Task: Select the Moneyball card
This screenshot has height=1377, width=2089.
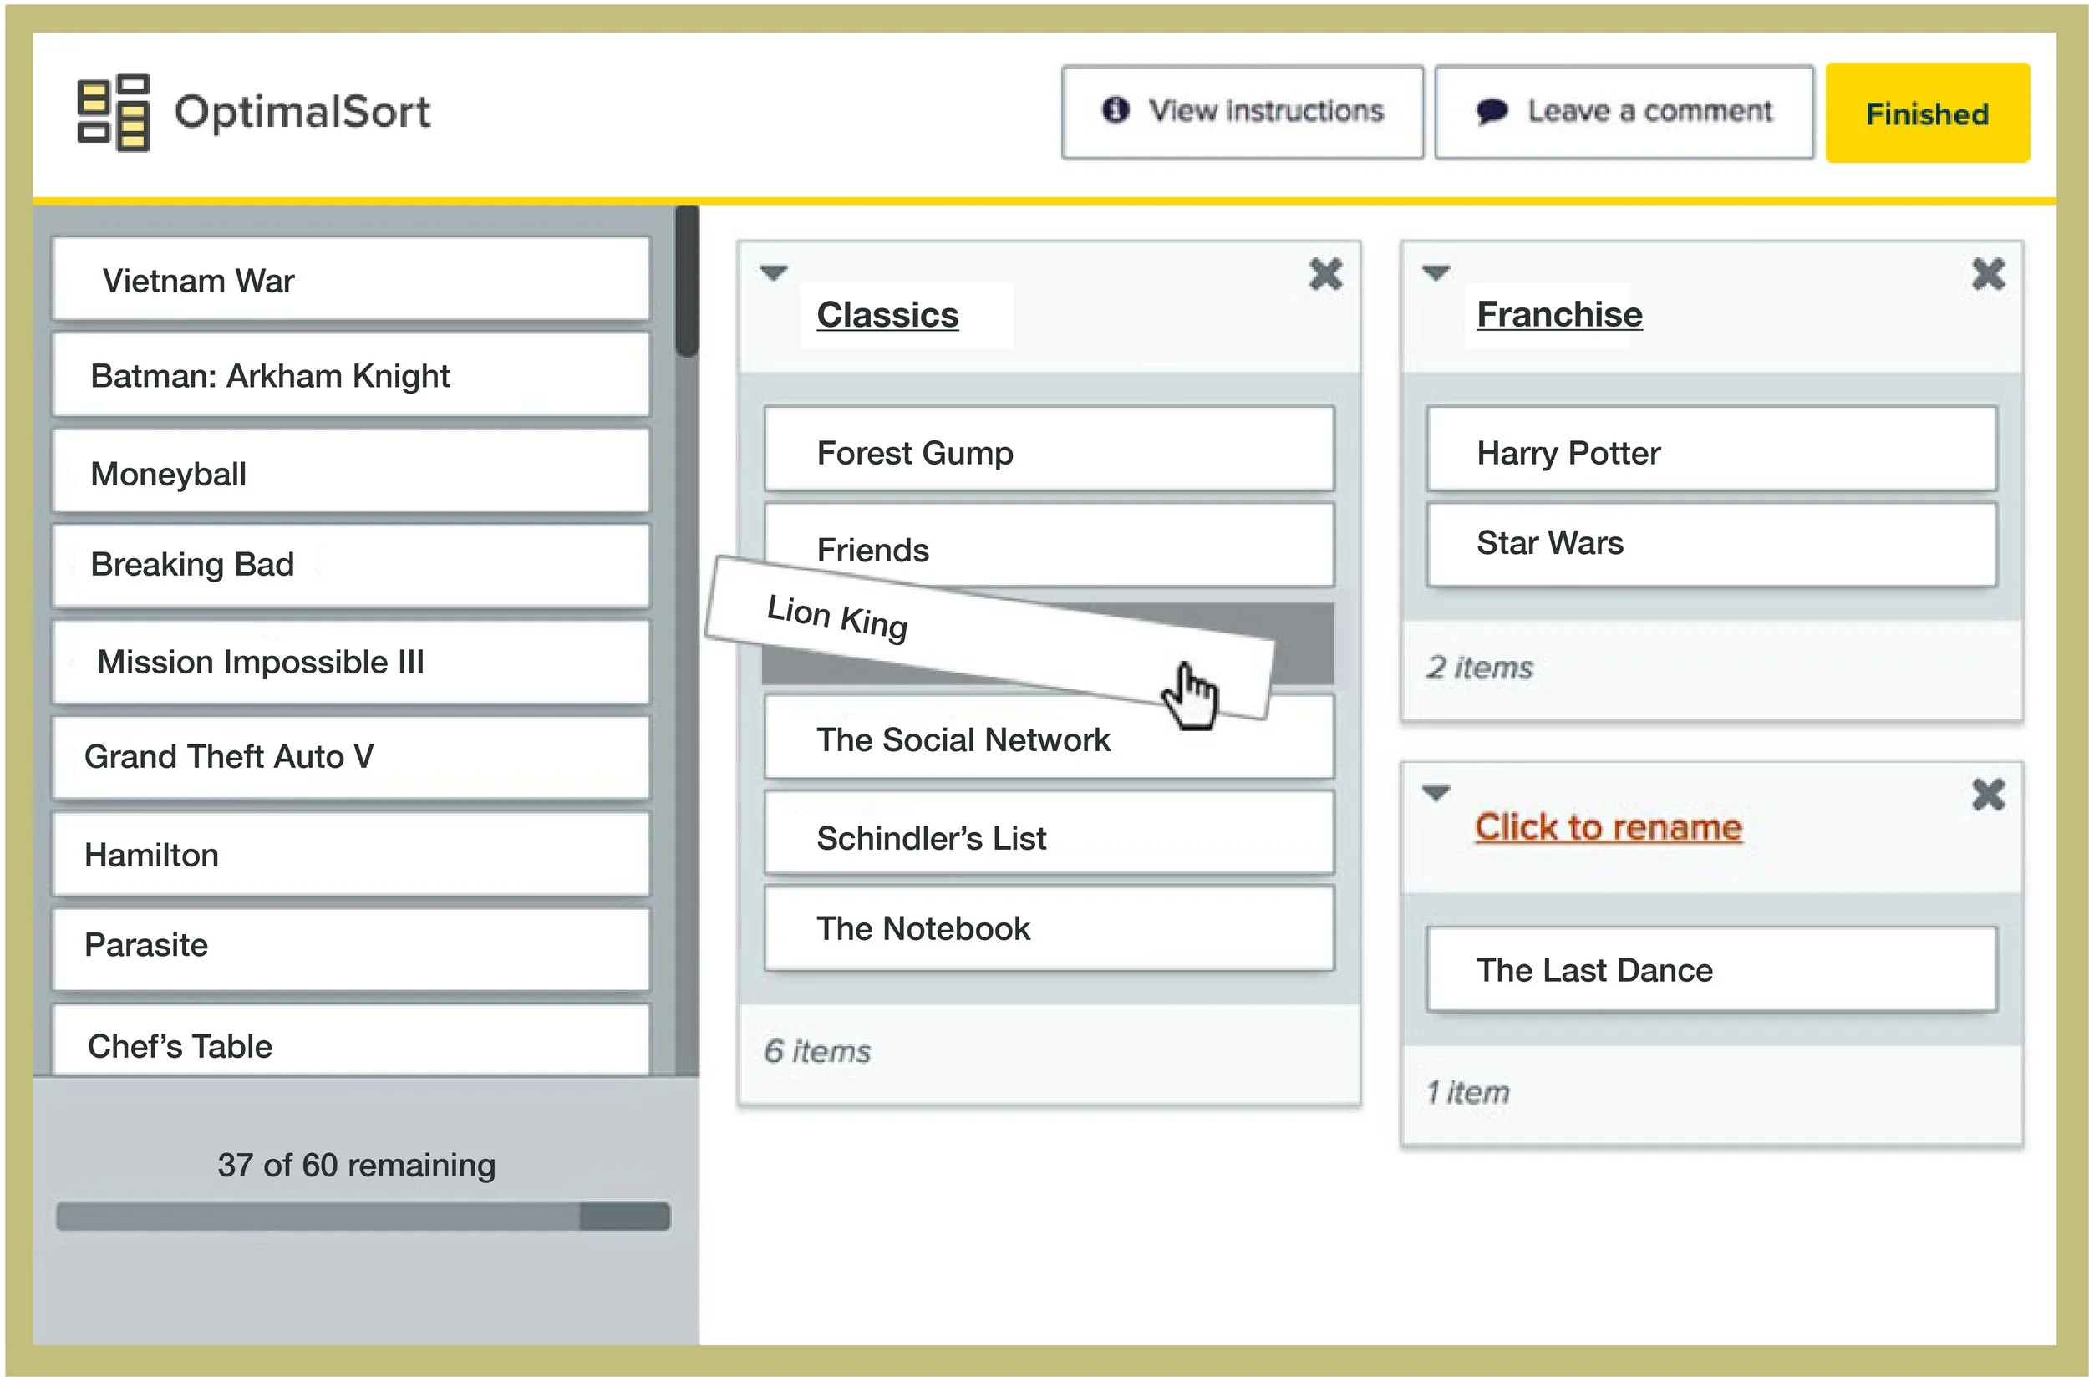Action: coord(351,472)
